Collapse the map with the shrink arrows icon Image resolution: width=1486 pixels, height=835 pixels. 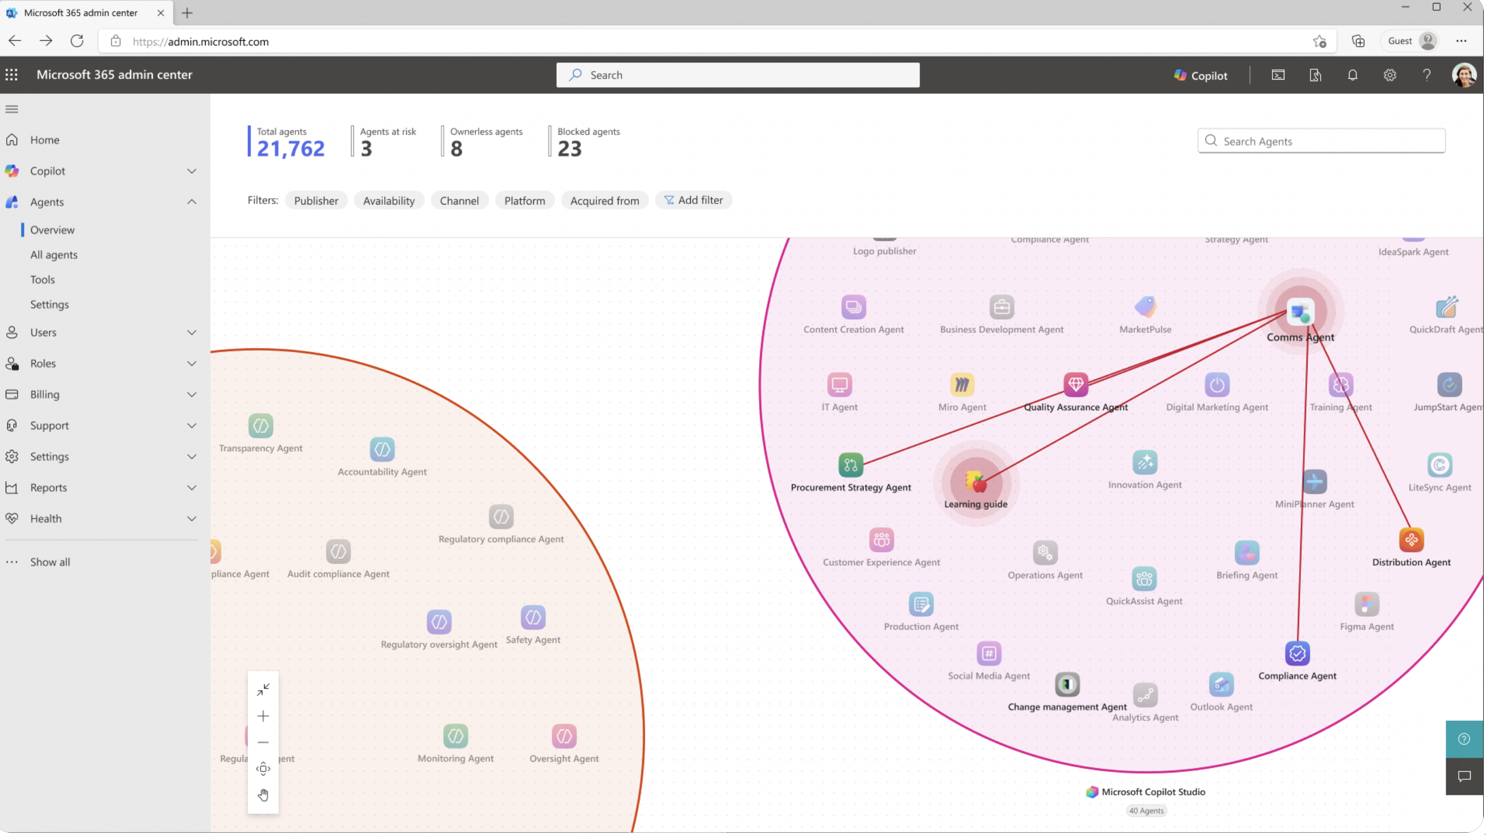click(x=263, y=690)
